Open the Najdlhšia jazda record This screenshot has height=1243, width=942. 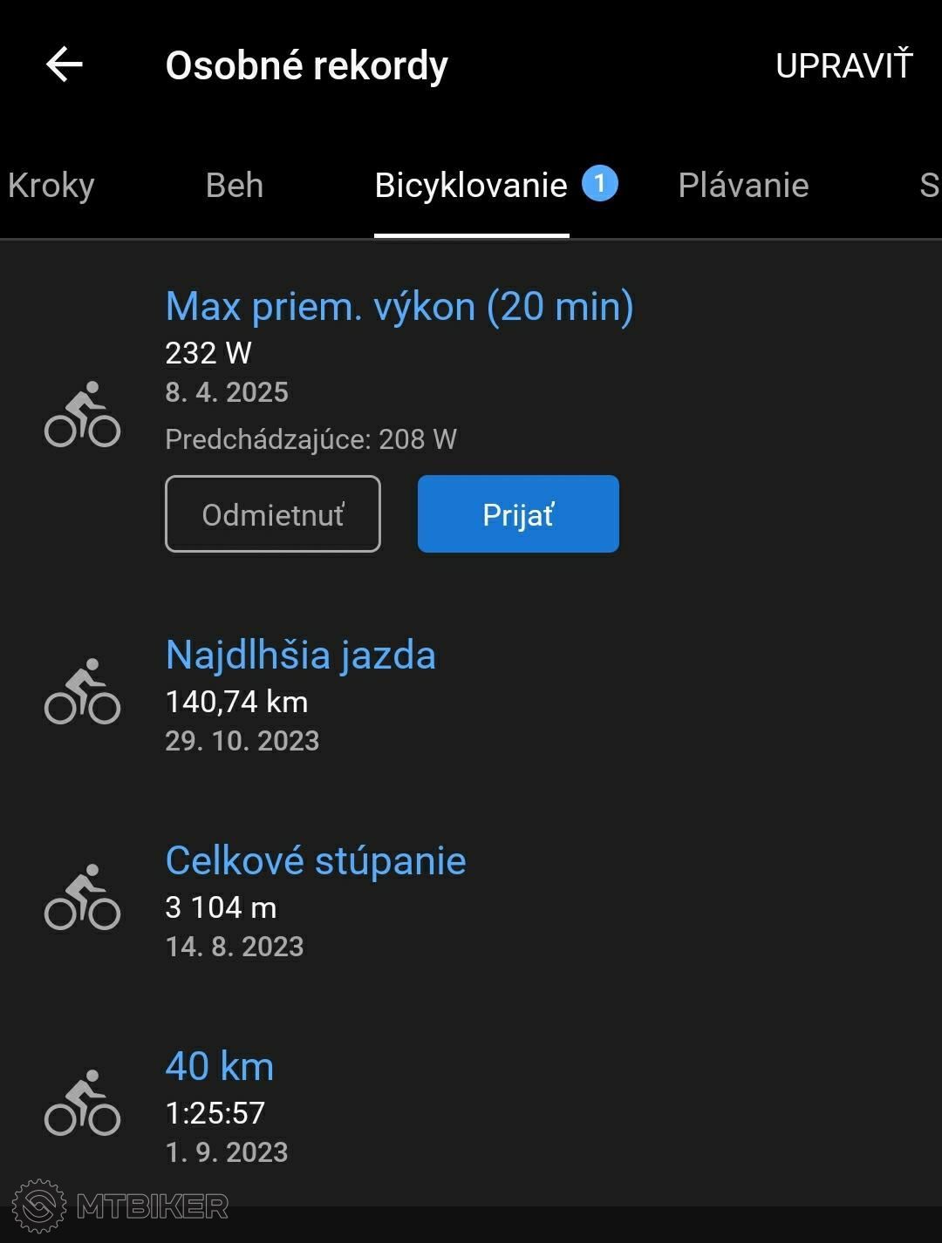pyautogui.click(x=301, y=655)
